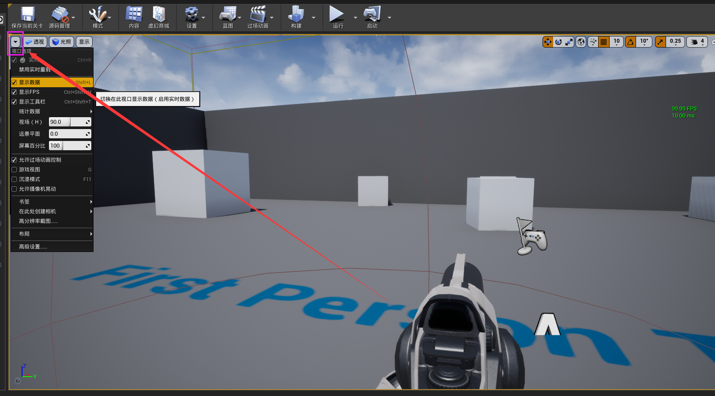Expand the 源码管理 dropdown arrow
This screenshot has width=715, height=396.
(x=73, y=18)
